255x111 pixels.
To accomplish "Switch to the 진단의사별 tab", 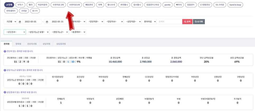I will click(32, 44).
